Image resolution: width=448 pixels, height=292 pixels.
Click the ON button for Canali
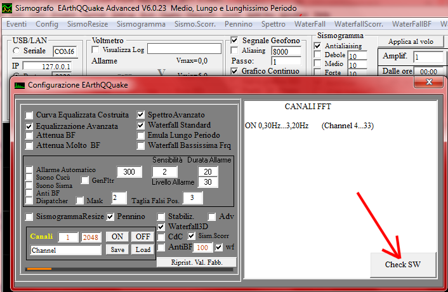tap(117, 237)
